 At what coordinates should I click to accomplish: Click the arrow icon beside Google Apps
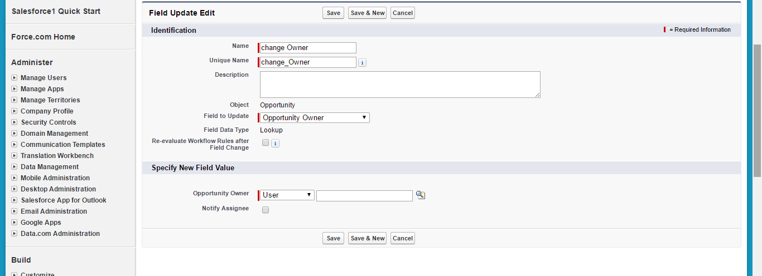tap(15, 223)
